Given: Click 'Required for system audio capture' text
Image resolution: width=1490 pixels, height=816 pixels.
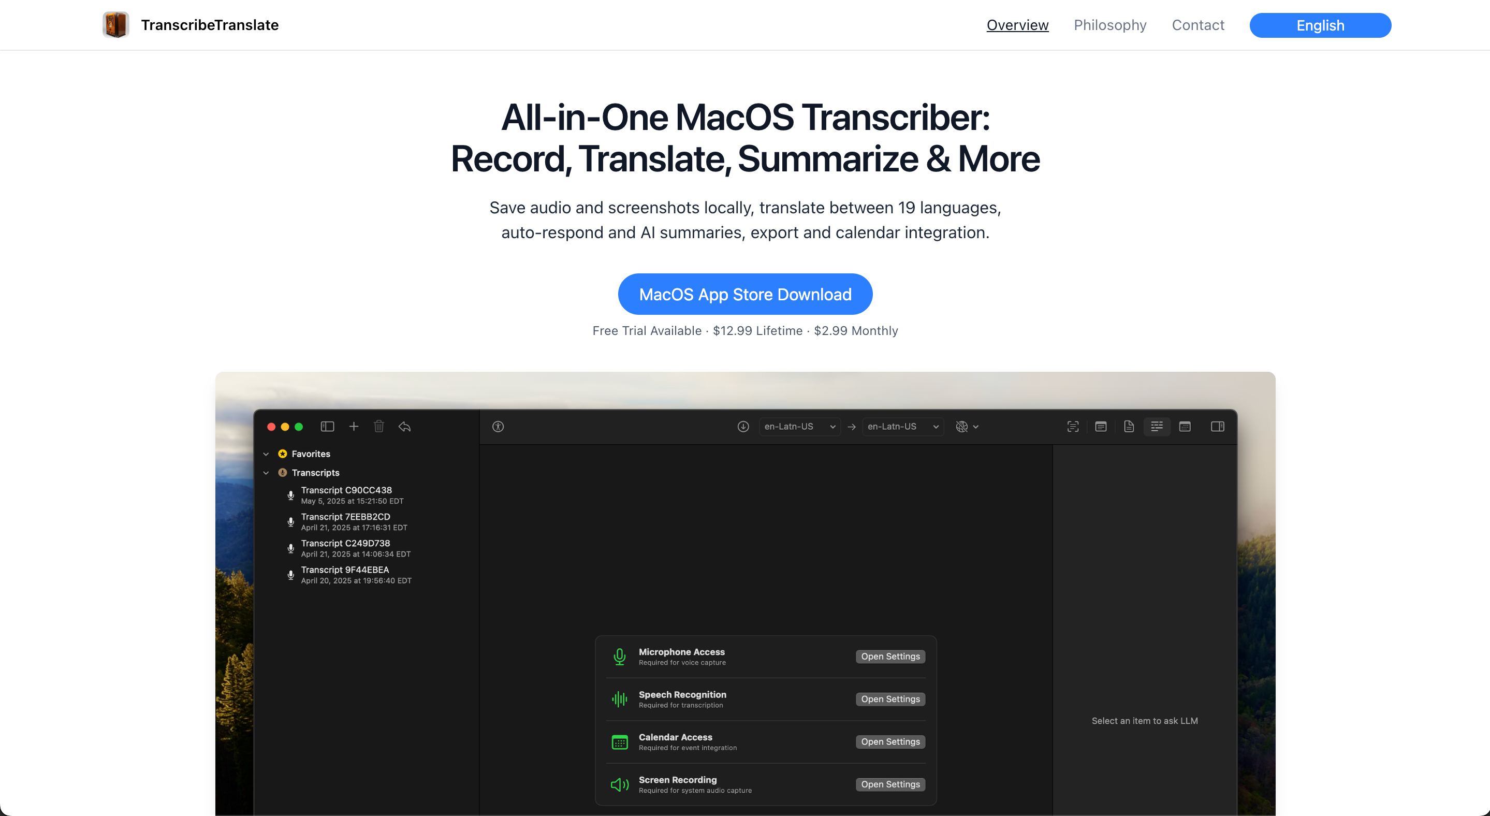Looking at the screenshot, I should coord(695,791).
